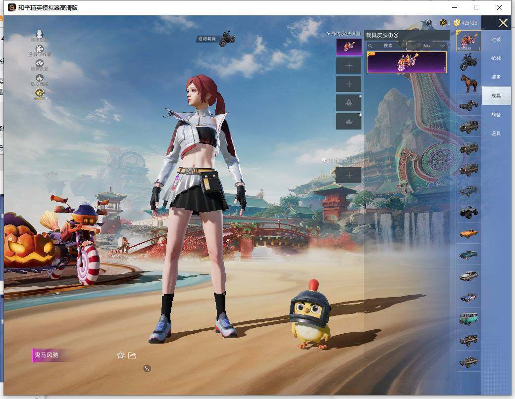This screenshot has width=515, height=399.
Task: Select the equipped pumpkin bike skin slot
Action: pos(349,47)
